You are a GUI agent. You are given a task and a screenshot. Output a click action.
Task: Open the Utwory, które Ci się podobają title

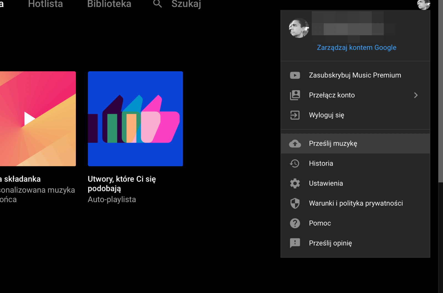pyautogui.click(x=122, y=184)
